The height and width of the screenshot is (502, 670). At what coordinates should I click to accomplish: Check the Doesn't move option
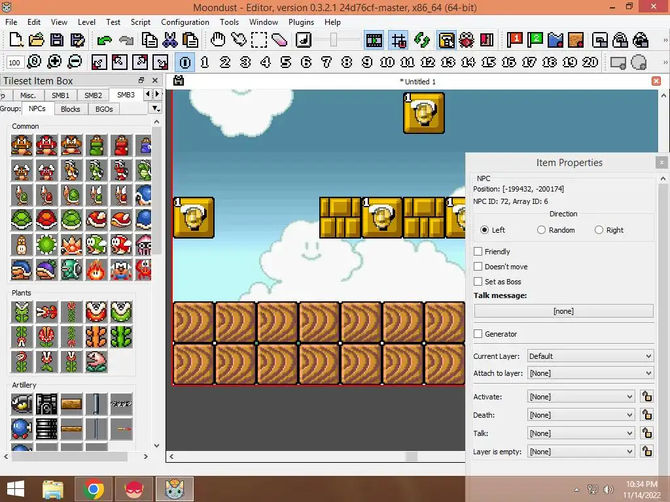tap(478, 267)
